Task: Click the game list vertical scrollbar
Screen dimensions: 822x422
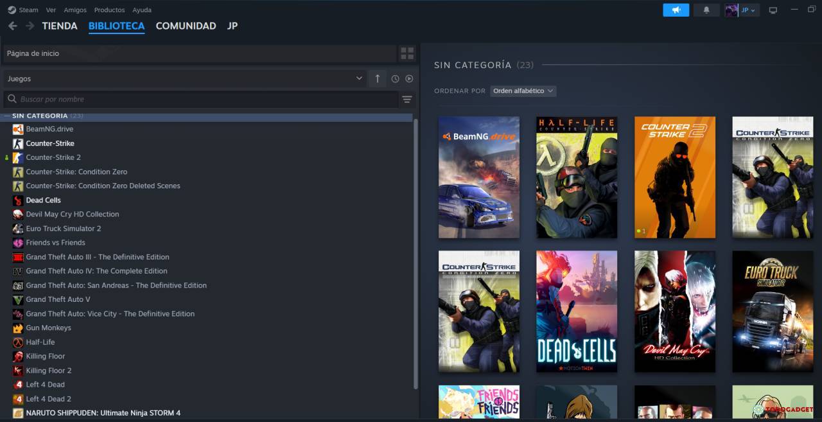Action: coord(415,253)
